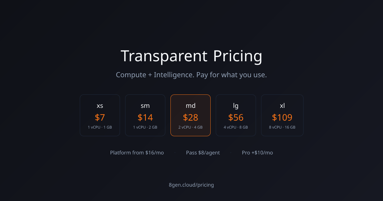Pick the lg plan label
383x201 pixels.
pos(236,106)
